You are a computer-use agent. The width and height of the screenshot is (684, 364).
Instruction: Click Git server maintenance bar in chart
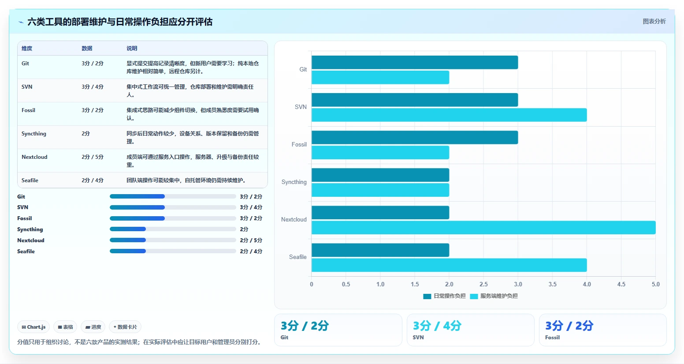pyautogui.click(x=380, y=77)
